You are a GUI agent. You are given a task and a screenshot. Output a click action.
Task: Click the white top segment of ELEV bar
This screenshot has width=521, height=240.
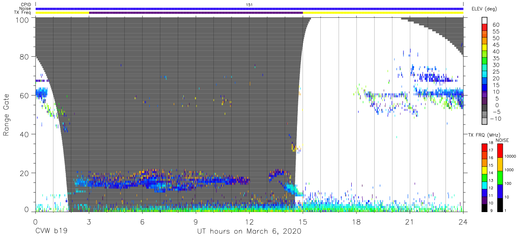coord(485,21)
